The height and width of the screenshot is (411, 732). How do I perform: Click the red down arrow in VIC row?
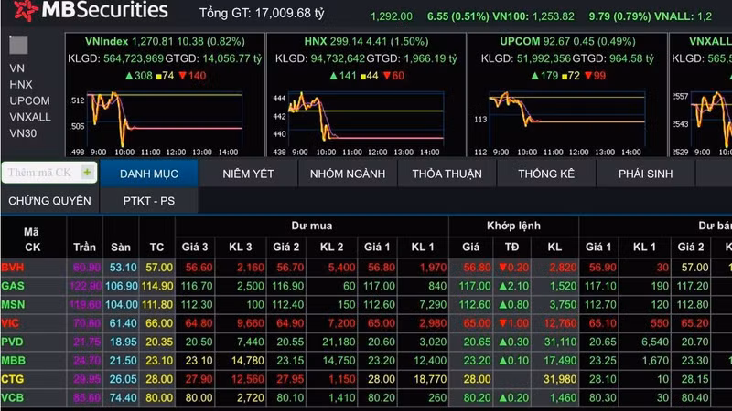point(502,323)
